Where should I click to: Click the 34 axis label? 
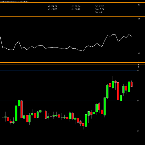click(x=139, y=5)
